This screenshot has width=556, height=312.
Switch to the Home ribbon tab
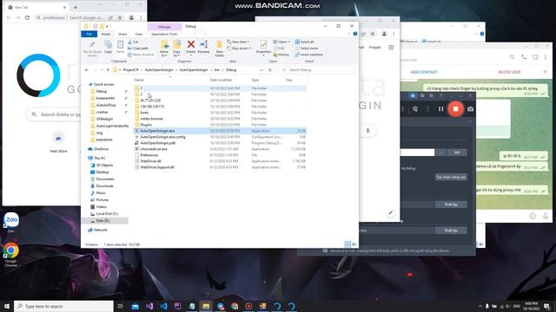[106, 34]
